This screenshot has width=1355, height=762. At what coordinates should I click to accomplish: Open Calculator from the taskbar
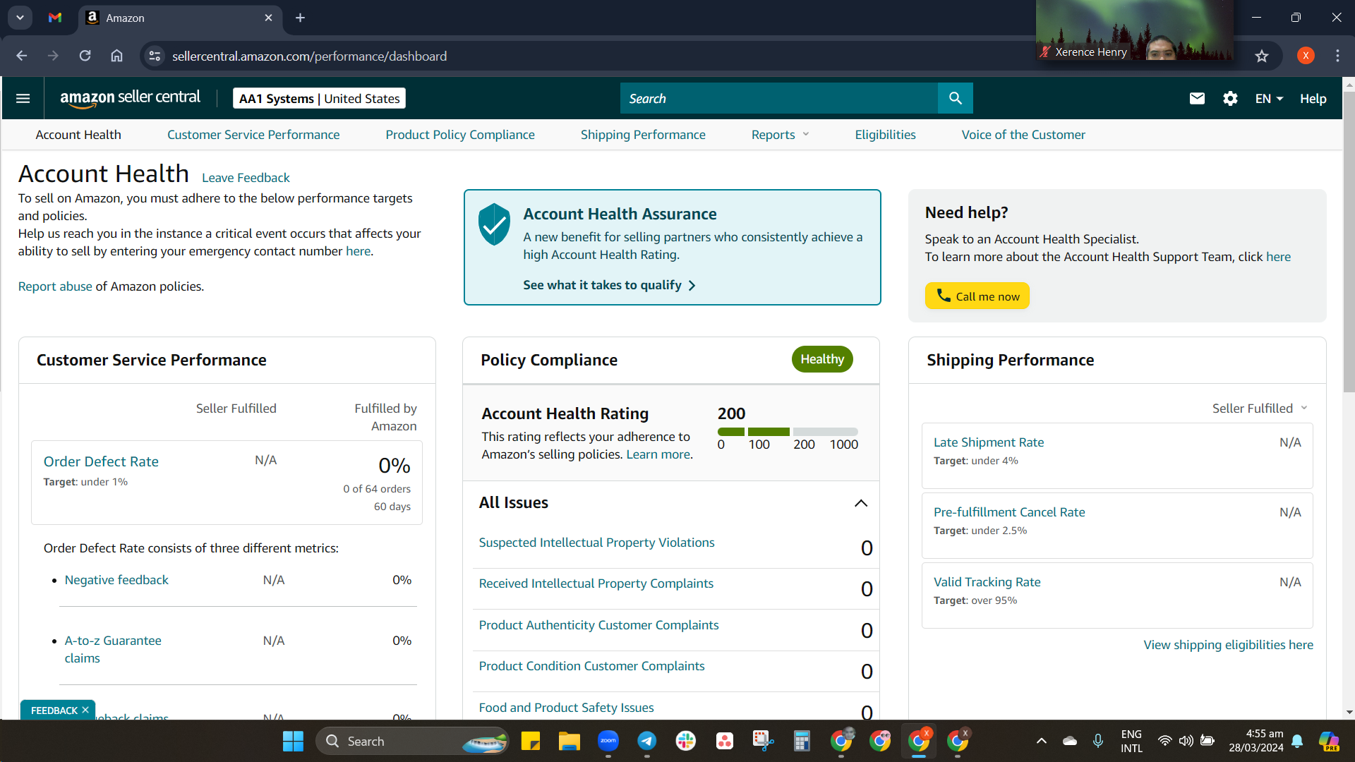pos(802,741)
